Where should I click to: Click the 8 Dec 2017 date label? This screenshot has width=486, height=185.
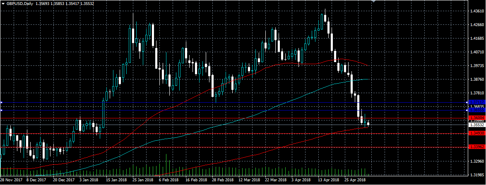pyautogui.click(x=36, y=180)
